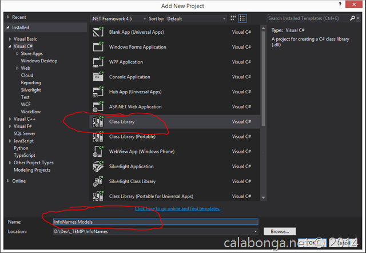This screenshot has width=366, height=253.
Task: Collapse the Installed section
Action: pyautogui.click(x=8, y=27)
